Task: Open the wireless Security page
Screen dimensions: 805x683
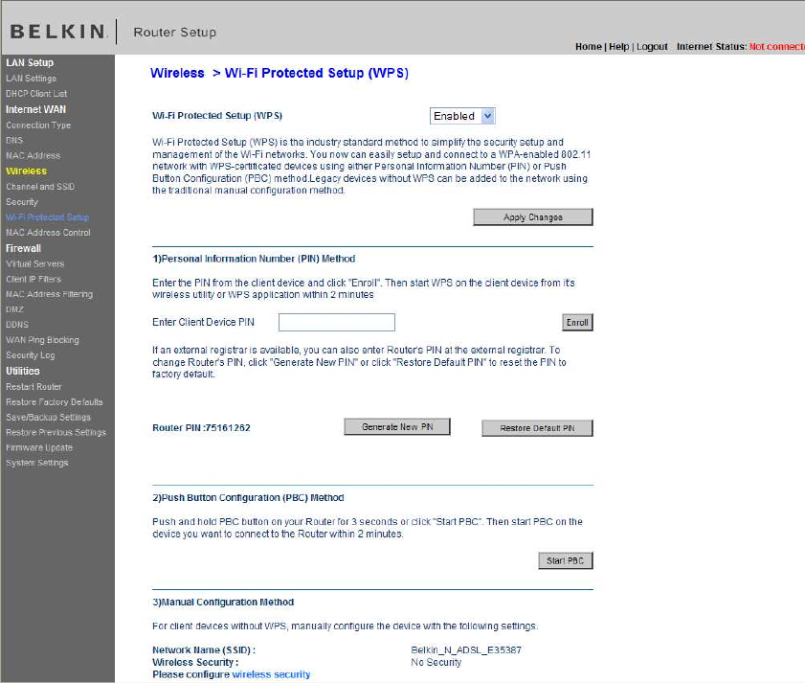Action: click(22, 202)
